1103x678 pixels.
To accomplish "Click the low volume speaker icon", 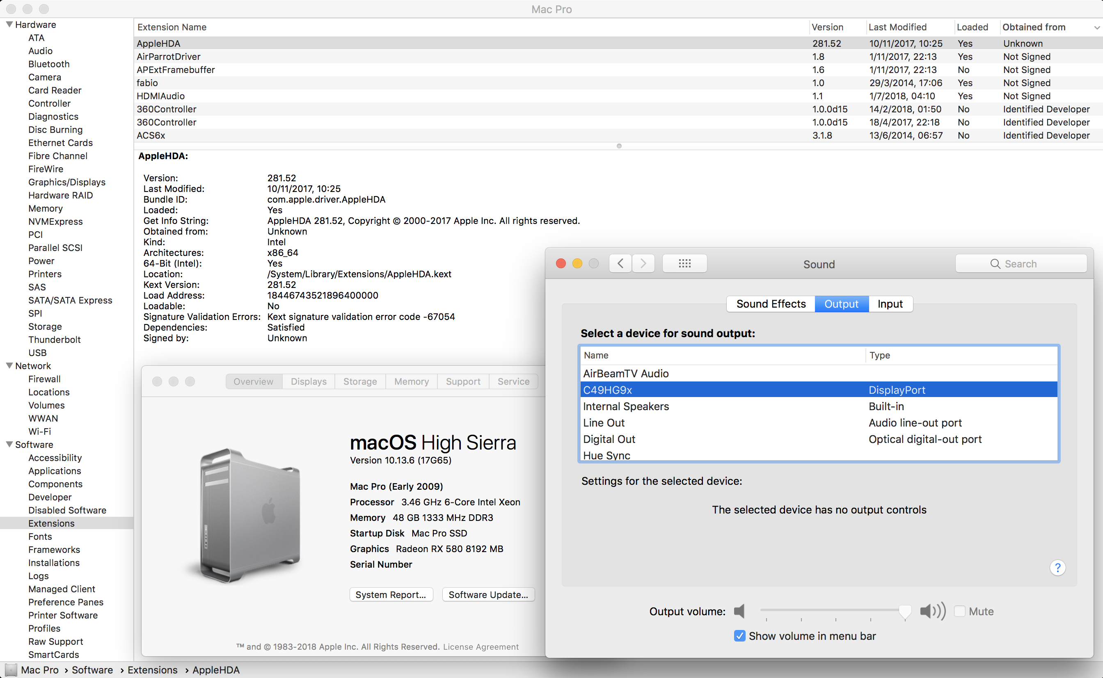I will 739,611.
